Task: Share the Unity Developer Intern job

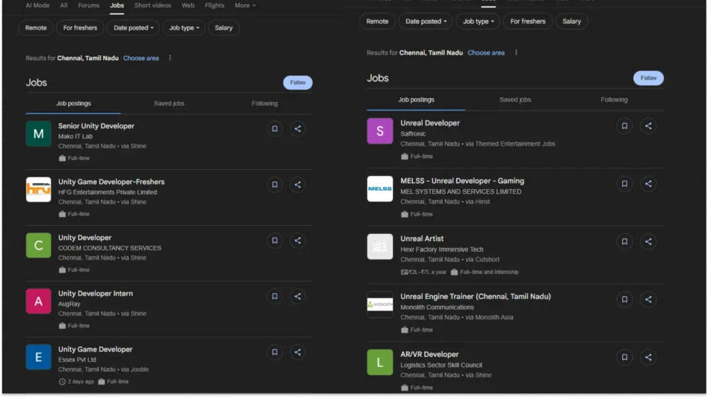Action: (297, 296)
